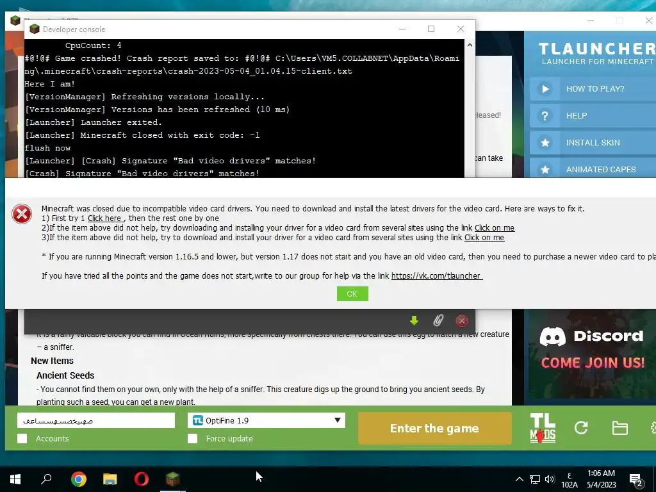Click the 'COME JOIN US!' Discord text
Viewport: 656px width, 492px height.
(593, 363)
